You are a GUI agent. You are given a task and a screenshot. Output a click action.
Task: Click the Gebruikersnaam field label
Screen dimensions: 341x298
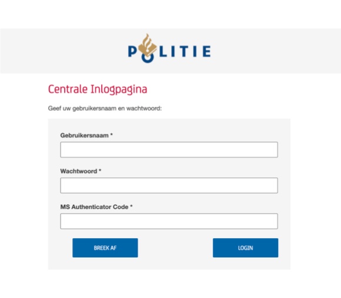pyautogui.click(x=85, y=136)
